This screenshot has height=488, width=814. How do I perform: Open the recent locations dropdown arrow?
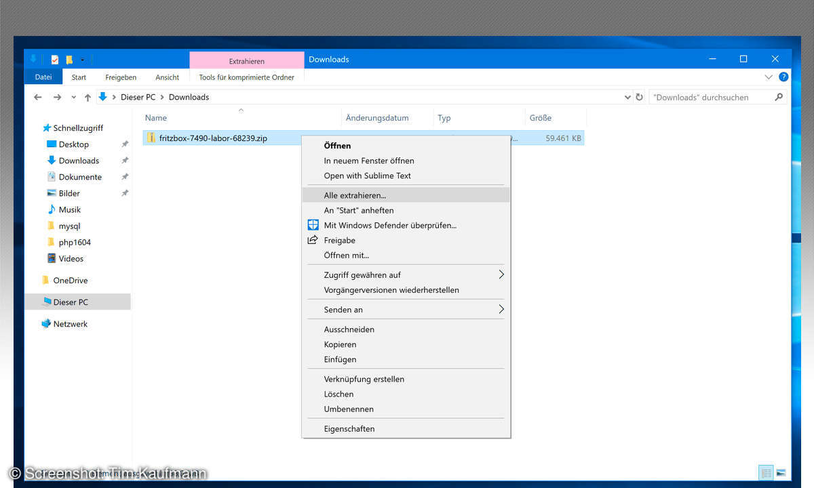73,98
